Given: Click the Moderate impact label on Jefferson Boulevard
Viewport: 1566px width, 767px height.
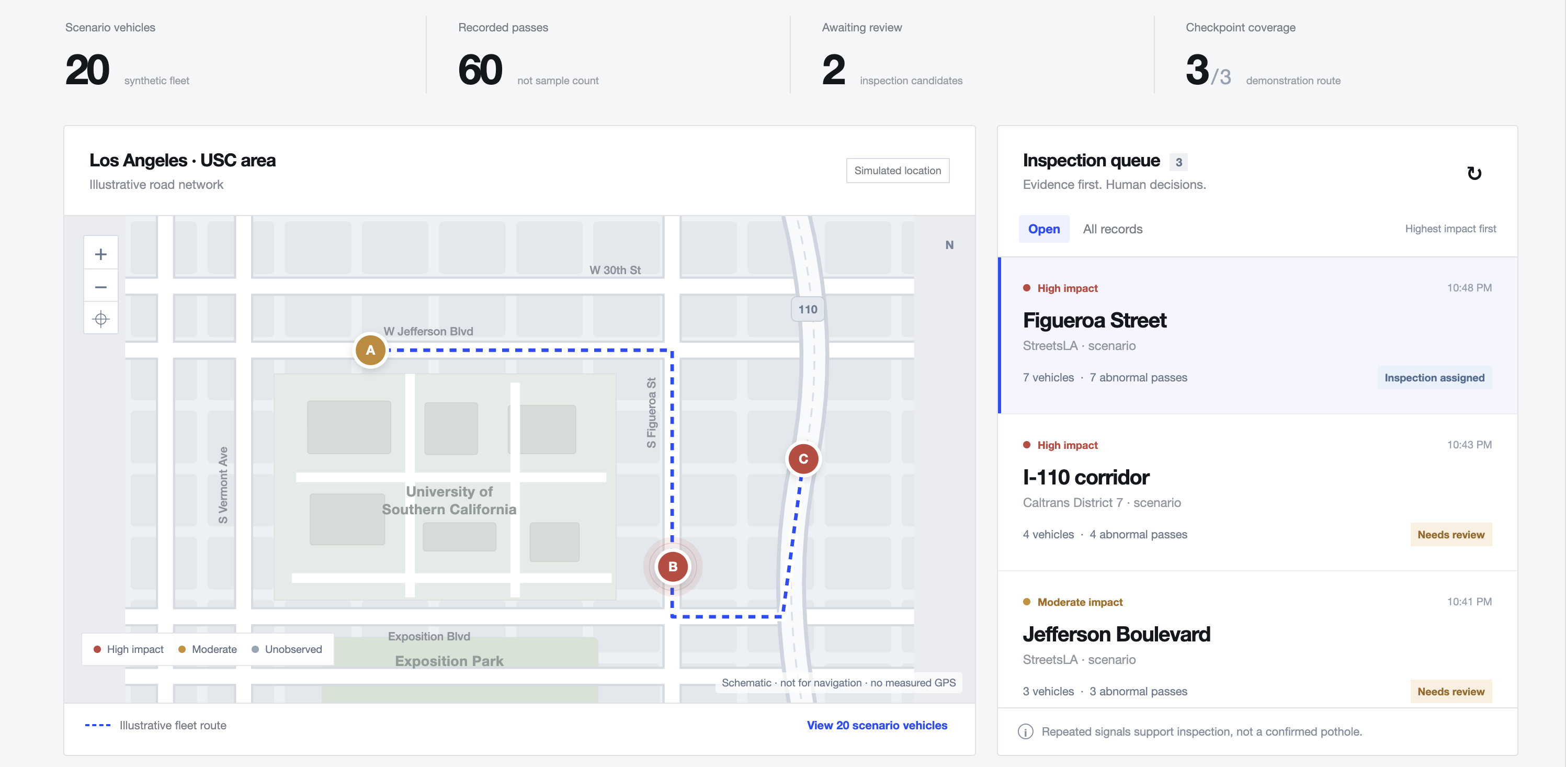Looking at the screenshot, I should [x=1080, y=602].
